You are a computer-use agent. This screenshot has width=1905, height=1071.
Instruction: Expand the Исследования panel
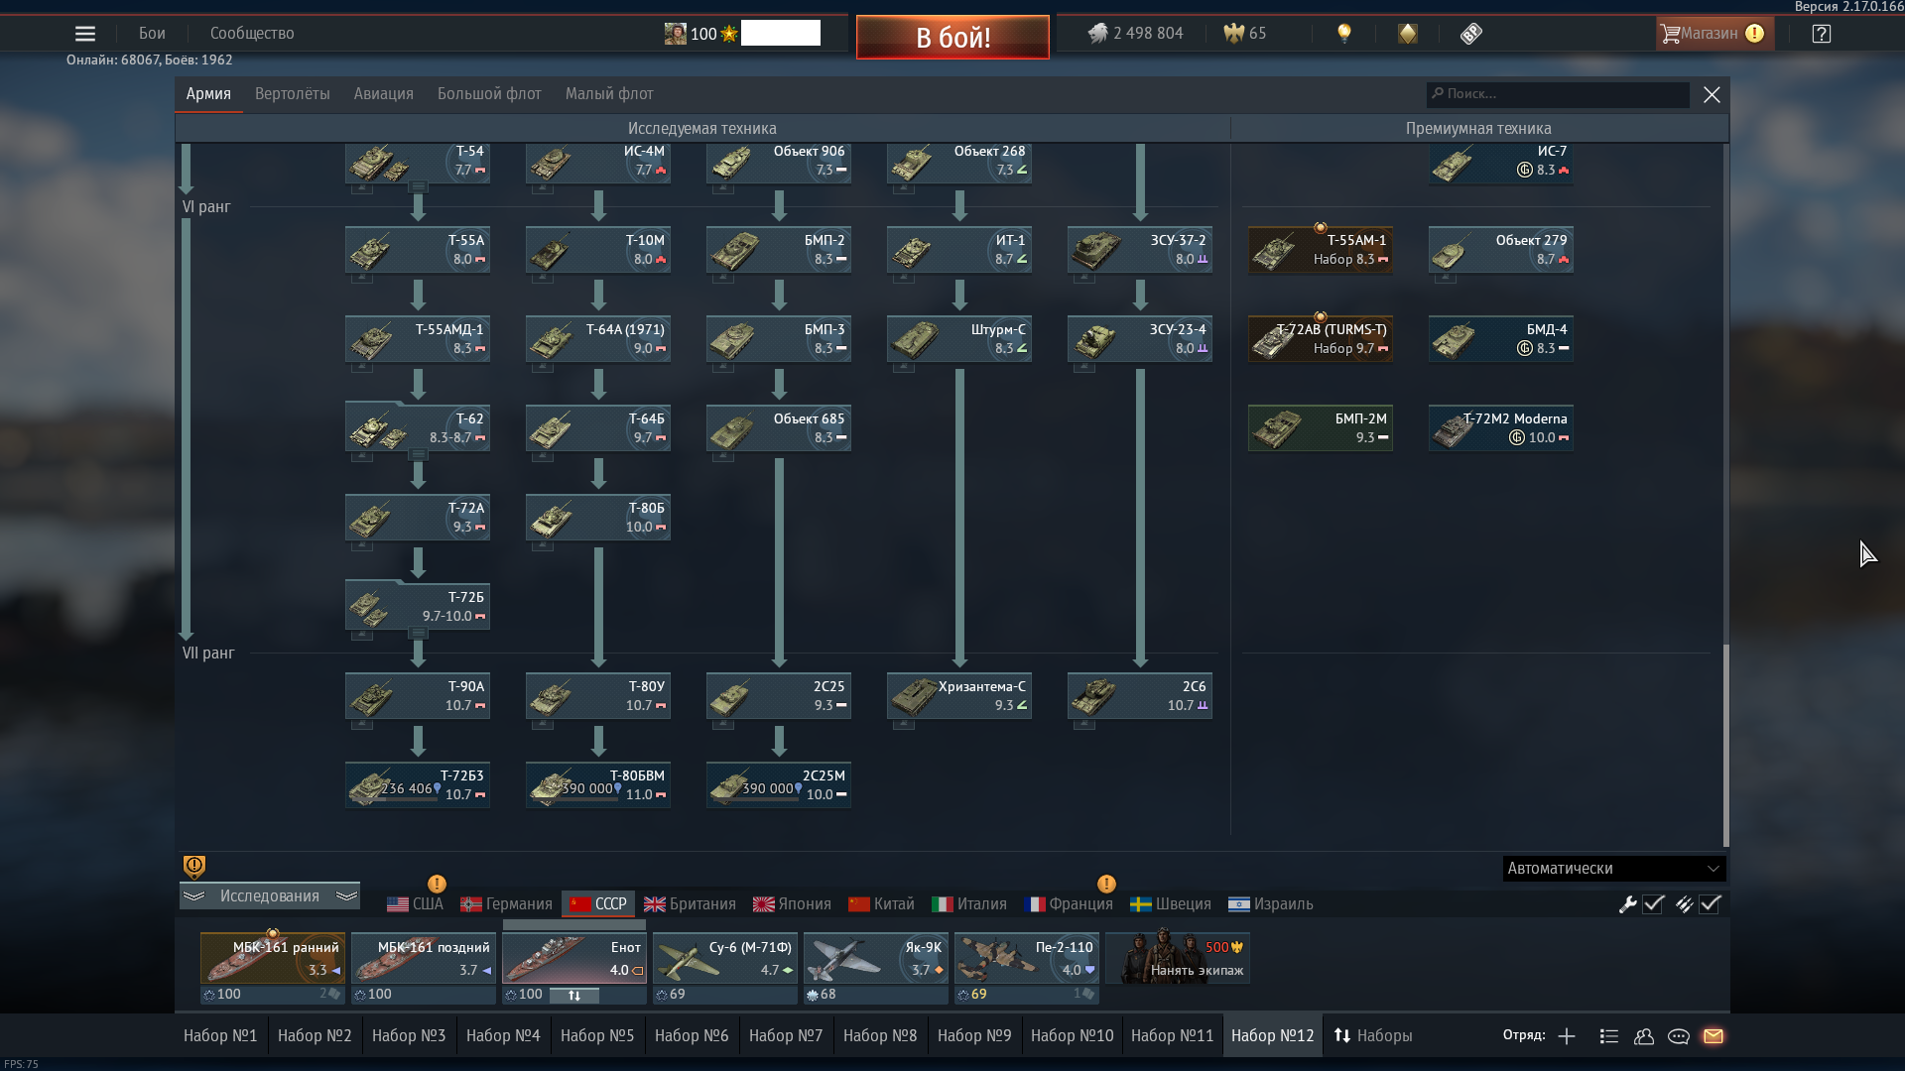pyautogui.click(x=269, y=896)
